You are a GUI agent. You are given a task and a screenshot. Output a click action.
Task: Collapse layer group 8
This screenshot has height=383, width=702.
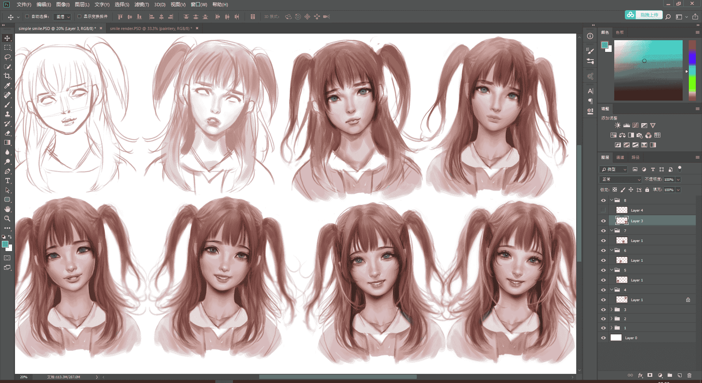(x=611, y=200)
